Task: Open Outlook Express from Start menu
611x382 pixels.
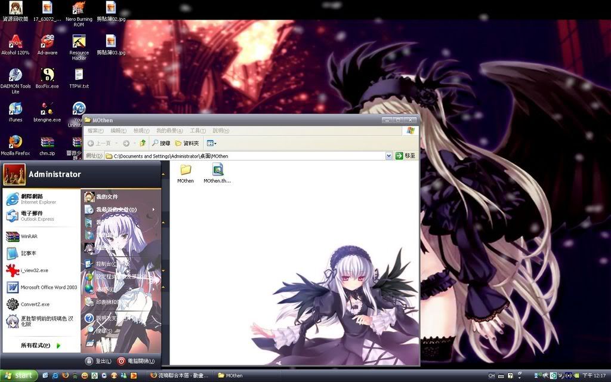Action: click(x=41, y=215)
